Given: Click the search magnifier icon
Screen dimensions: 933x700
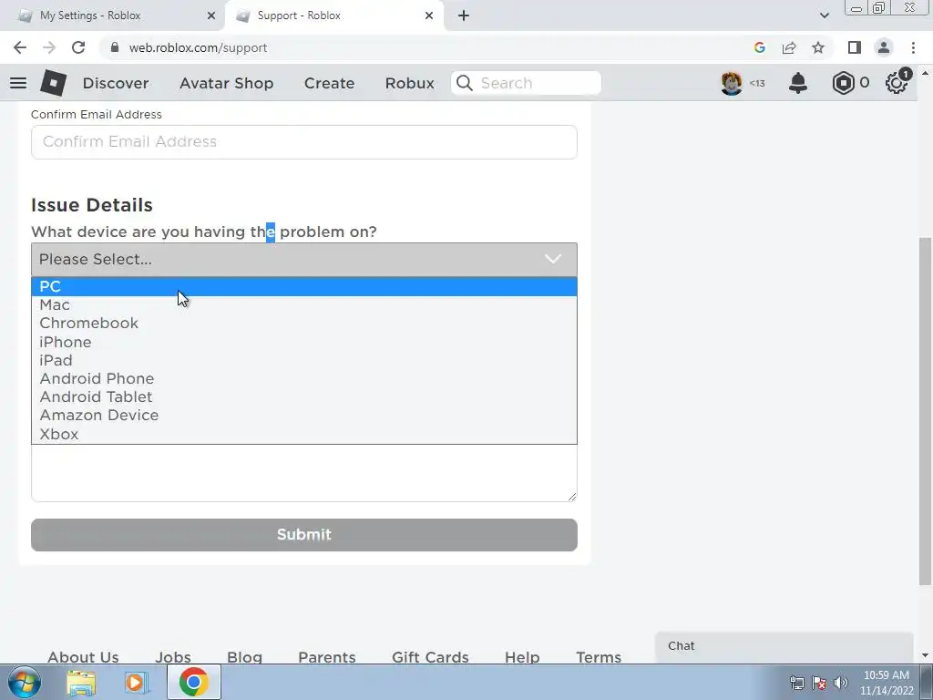Looking at the screenshot, I should (464, 83).
